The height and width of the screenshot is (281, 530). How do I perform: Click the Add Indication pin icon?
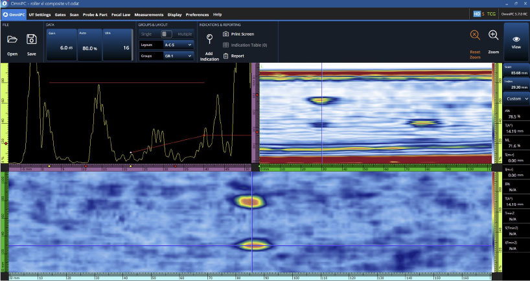tap(209, 39)
